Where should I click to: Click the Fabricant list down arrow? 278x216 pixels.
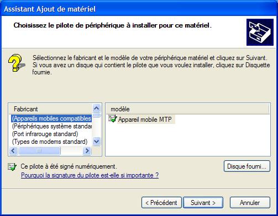[x=97, y=142]
